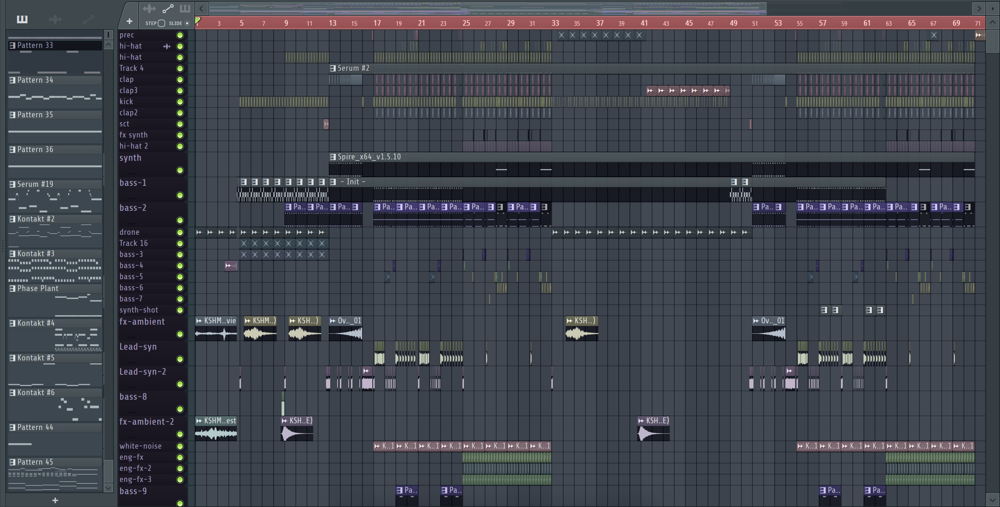Jump to bar 49 on the timeline ruler
The image size is (1000, 507).
(x=733, y=23)
